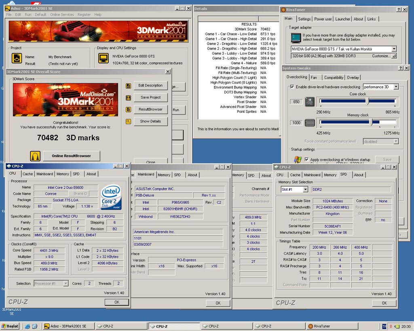414x331 pixels.
Task: Open the Slot #1 memory slot dropdown
Action: click(x=306, y=189)
